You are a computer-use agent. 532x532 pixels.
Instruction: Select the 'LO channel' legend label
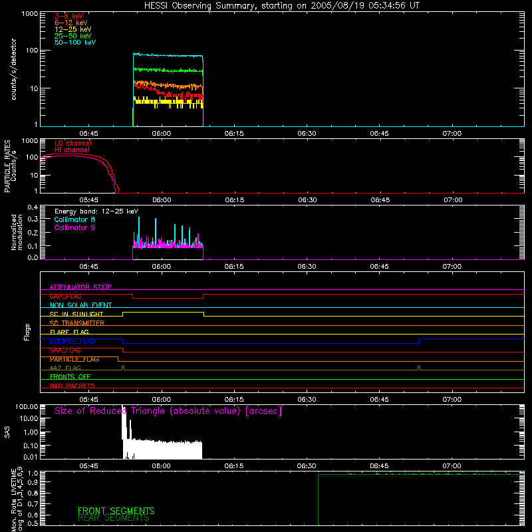click(73, 143)
